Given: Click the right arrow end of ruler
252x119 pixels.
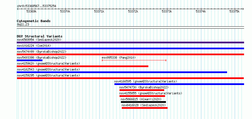Looking at the screenshot, I should (x=243, y=9).
